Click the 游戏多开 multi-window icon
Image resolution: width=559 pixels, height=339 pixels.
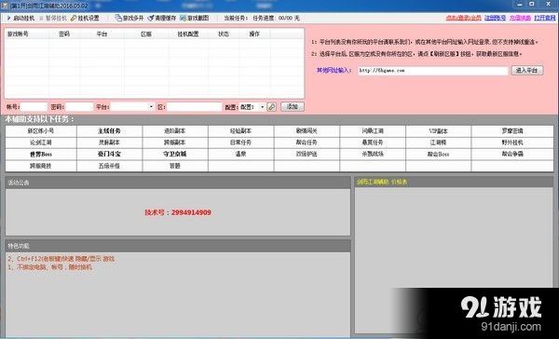[118, 18]
